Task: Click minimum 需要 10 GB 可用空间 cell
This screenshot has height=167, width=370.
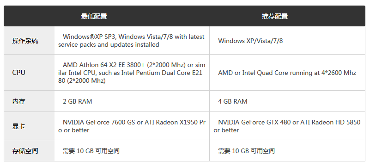Action: point(132,151)
